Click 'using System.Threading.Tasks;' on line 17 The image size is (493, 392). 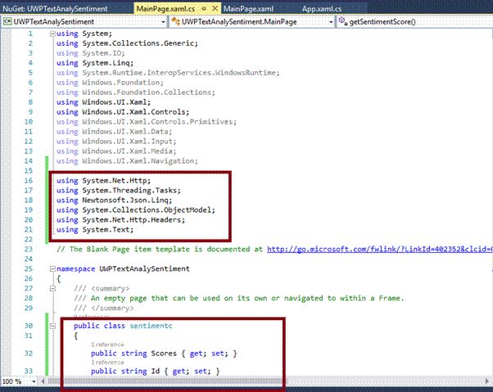pyautogui.click(x=119, y=191)
